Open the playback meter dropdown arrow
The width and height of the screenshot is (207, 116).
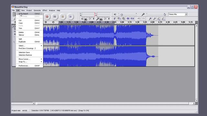[x=85, y=19]
